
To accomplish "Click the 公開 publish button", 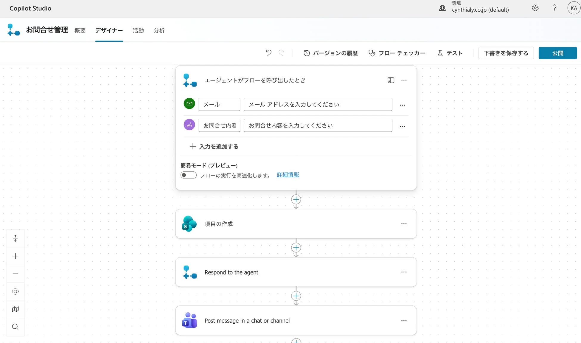I will pyautogui.click(x=557, y=53).
